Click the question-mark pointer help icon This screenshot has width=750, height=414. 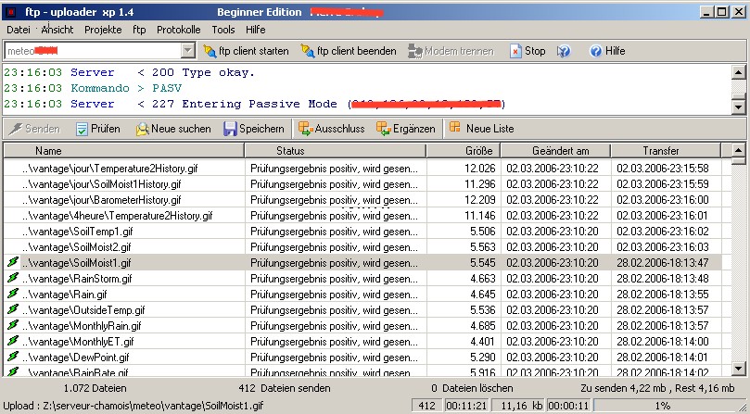564,51
